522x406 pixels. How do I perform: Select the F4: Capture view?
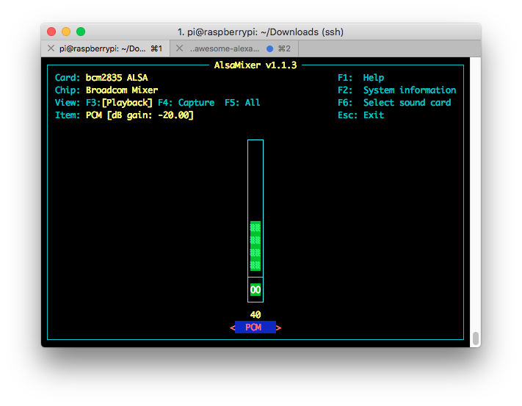(186, 103)
